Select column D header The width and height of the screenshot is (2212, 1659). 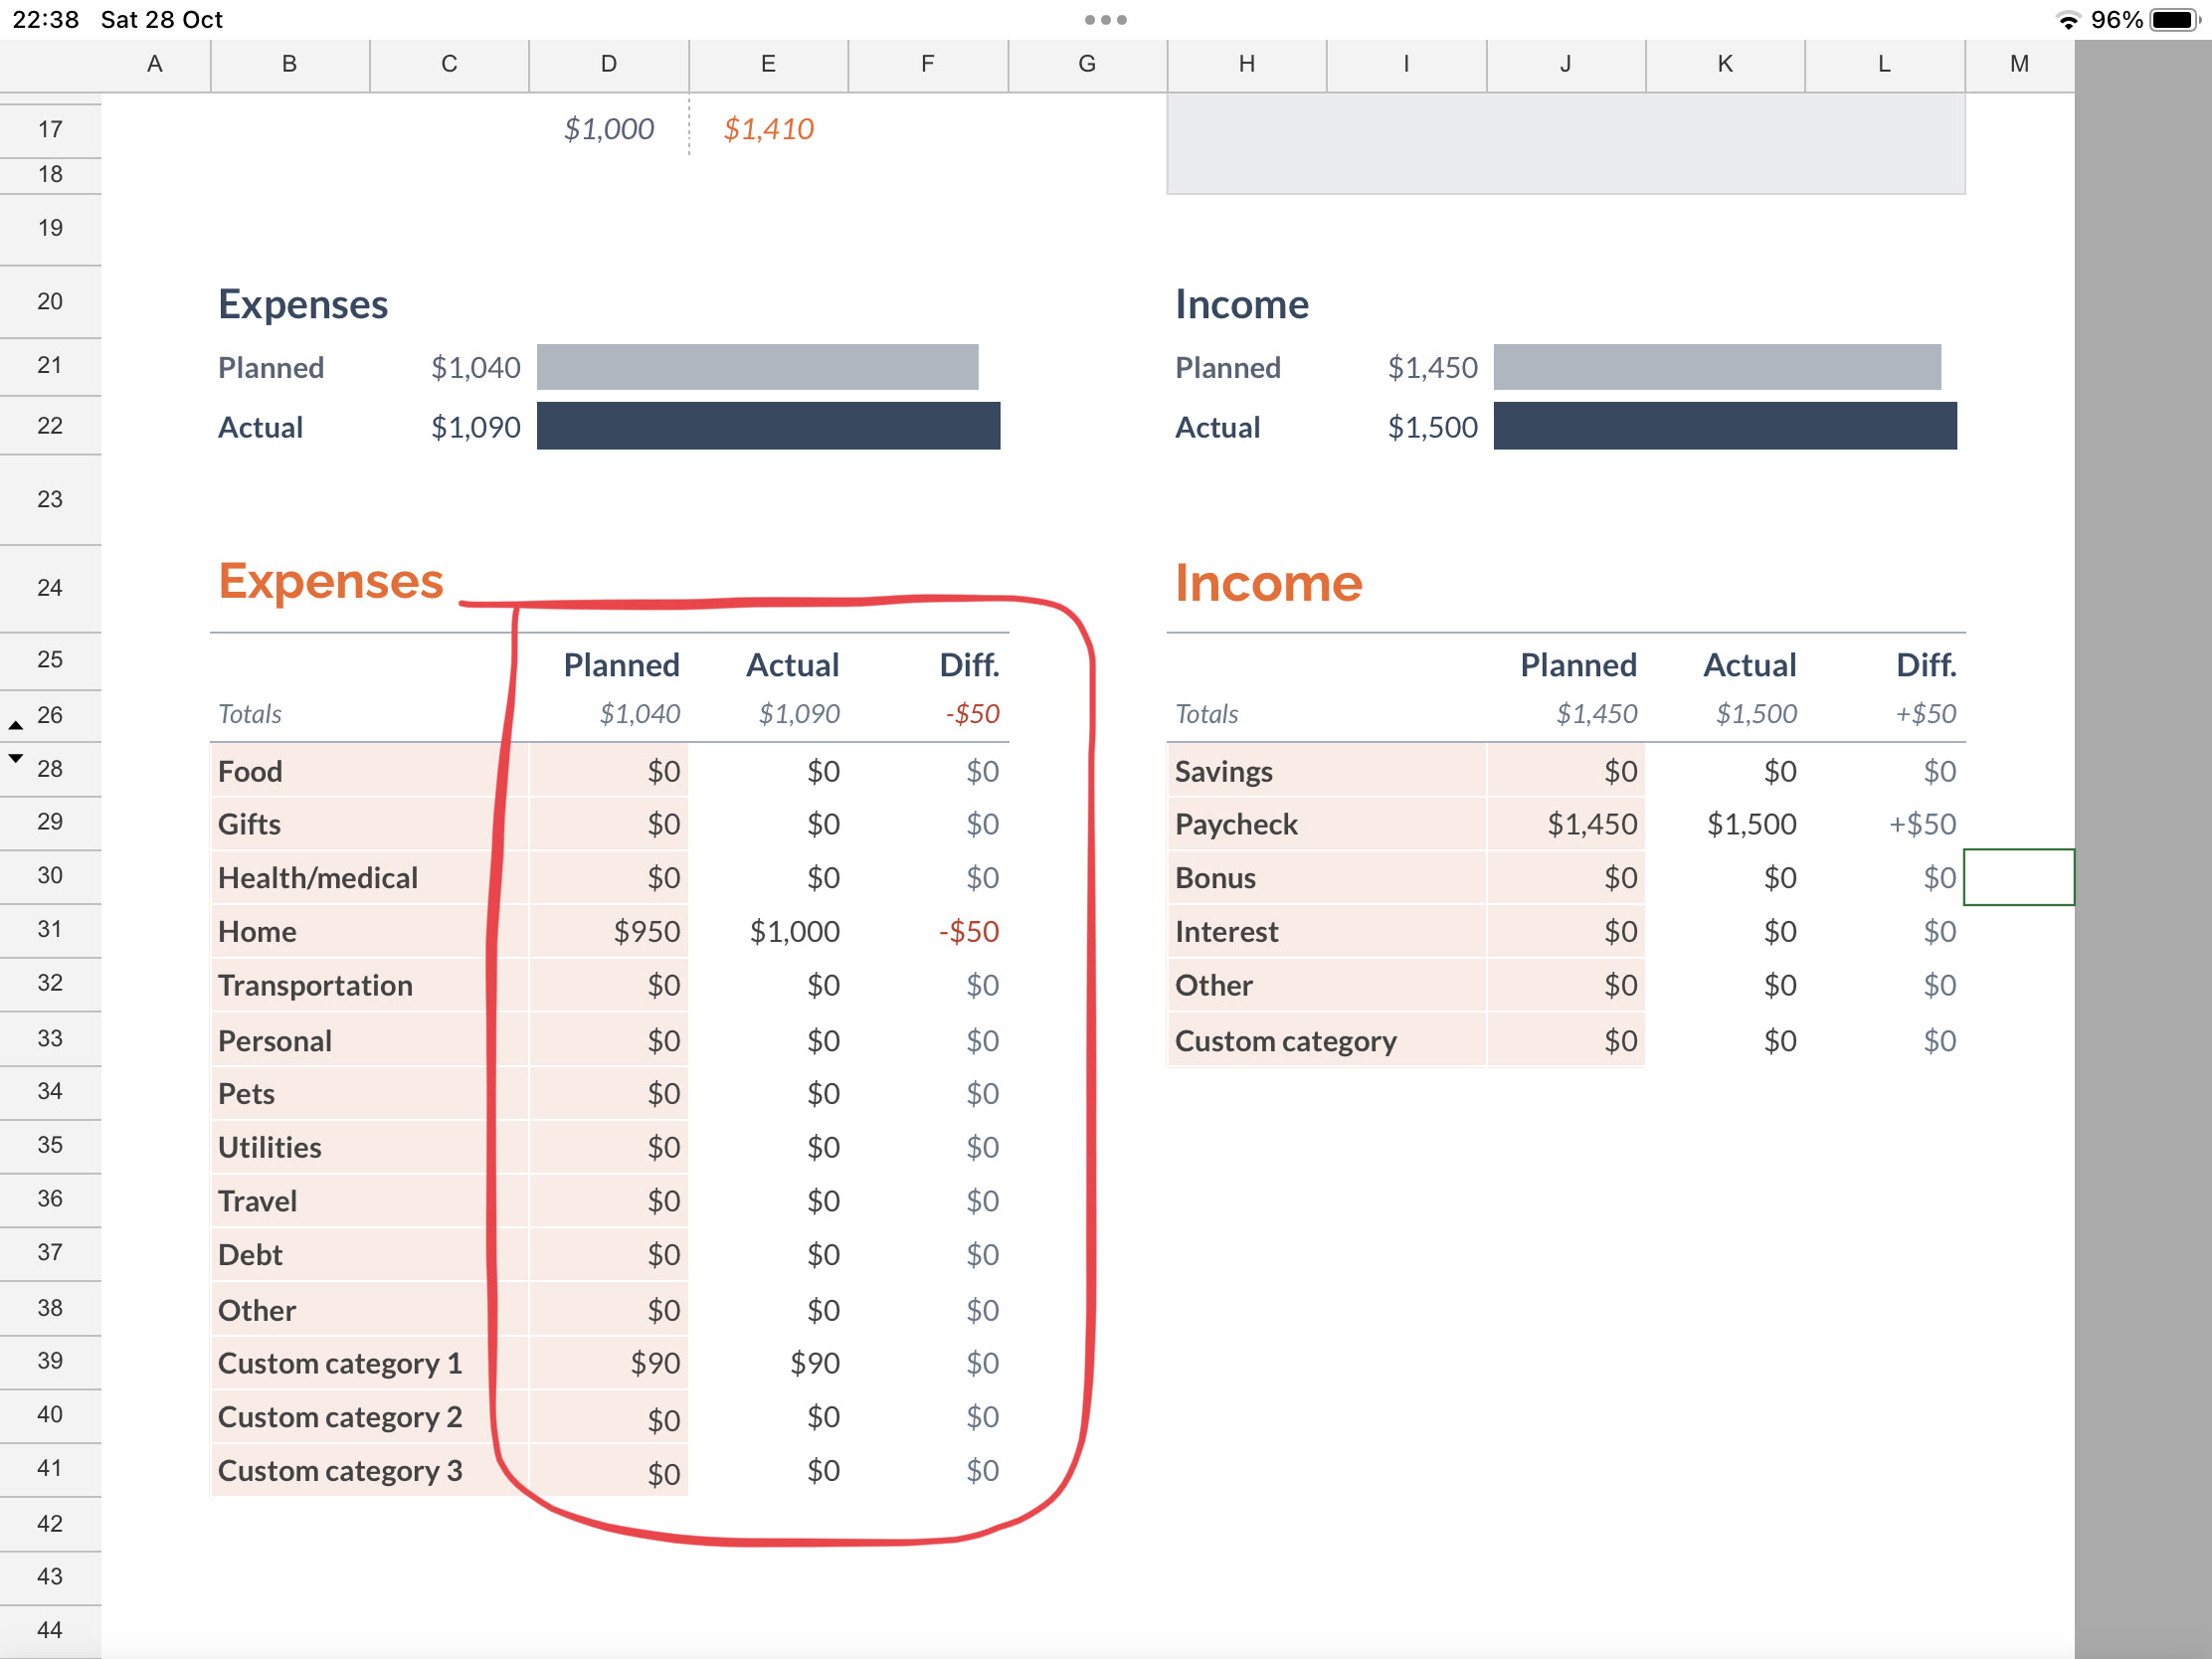coord(608,64)
